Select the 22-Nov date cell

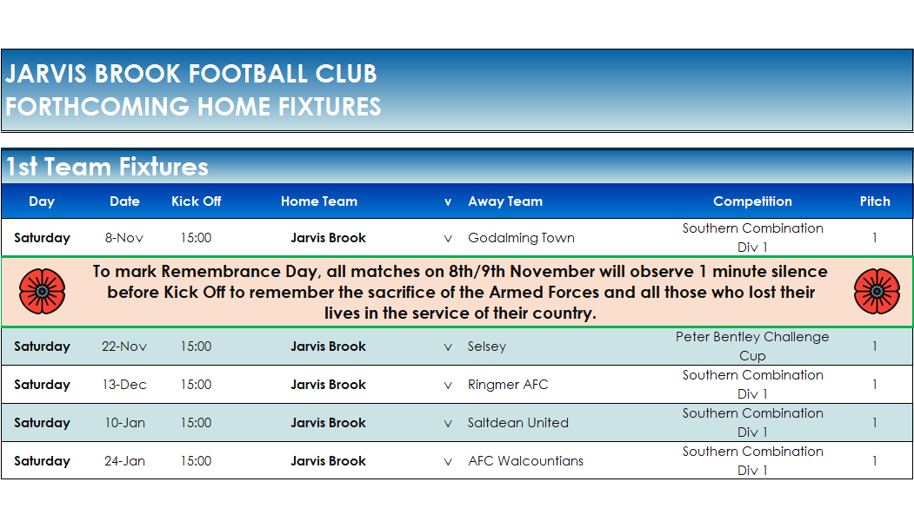(x=124, y=346)
